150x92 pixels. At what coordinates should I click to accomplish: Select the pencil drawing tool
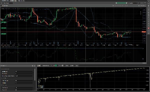[x=148, y=17]
